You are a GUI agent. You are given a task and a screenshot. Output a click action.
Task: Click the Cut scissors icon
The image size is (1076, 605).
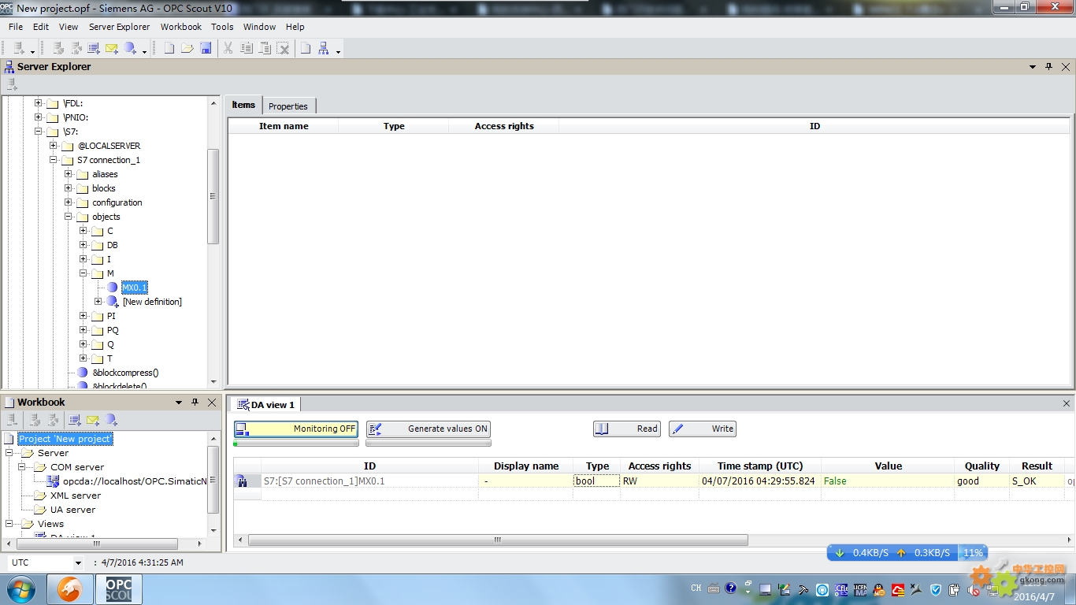click(x=228, y=49)
